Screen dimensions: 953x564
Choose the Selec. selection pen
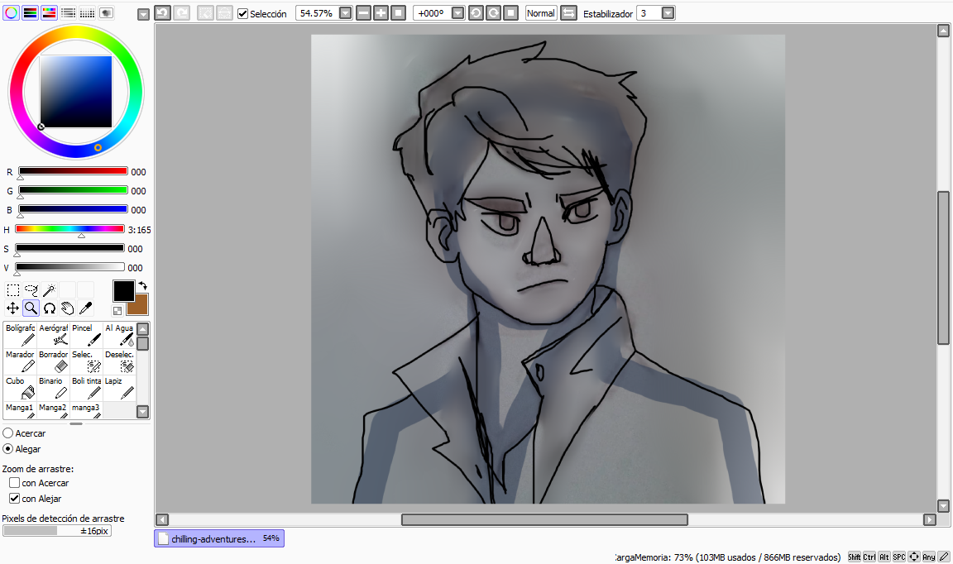click(86, 361)
